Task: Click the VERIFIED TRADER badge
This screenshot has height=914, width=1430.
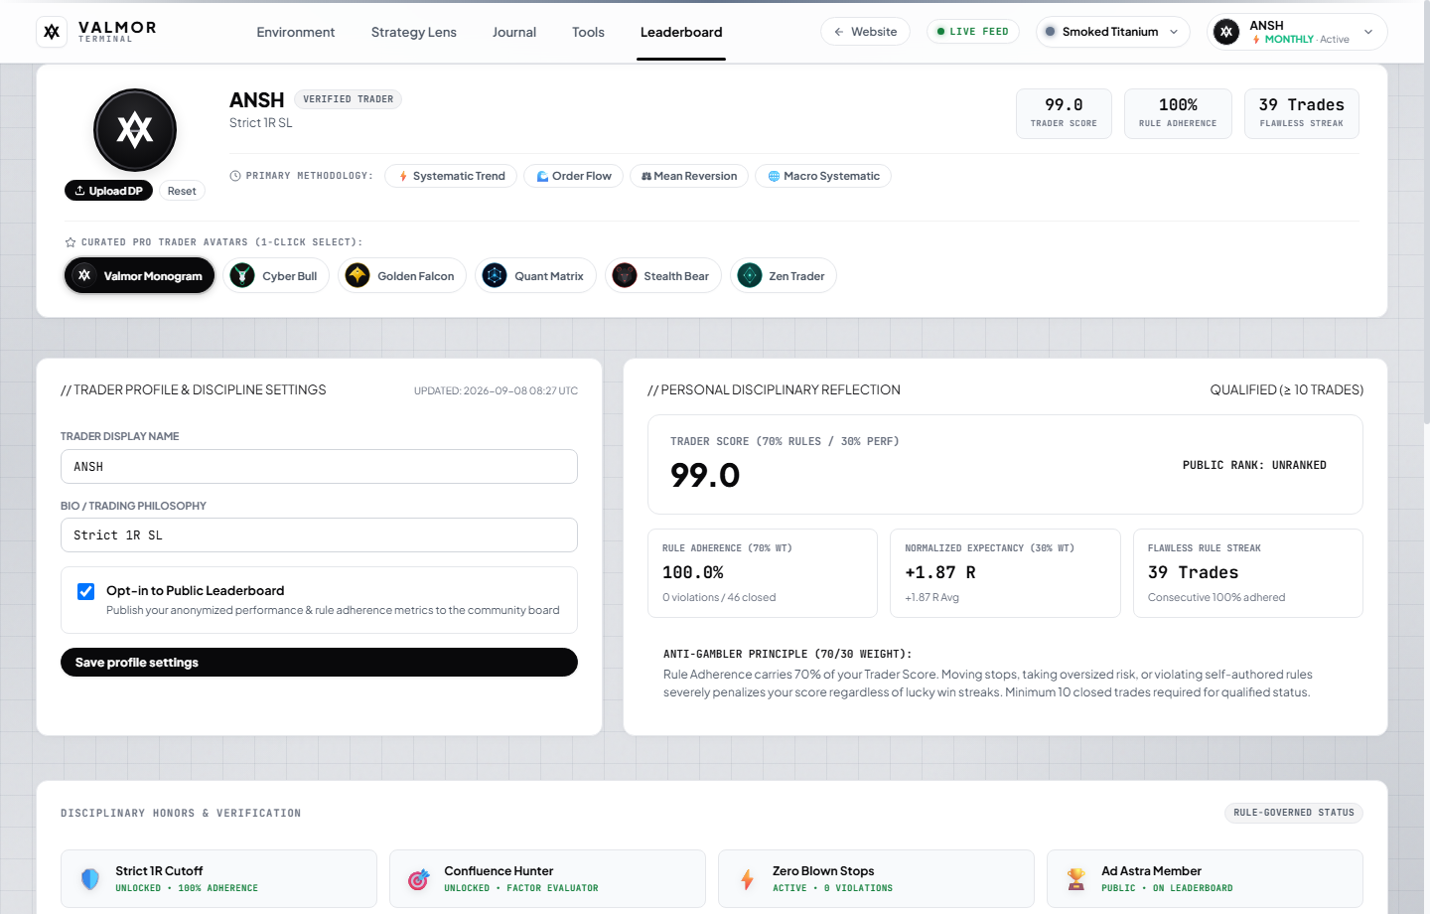Action: tap(348, 99)
